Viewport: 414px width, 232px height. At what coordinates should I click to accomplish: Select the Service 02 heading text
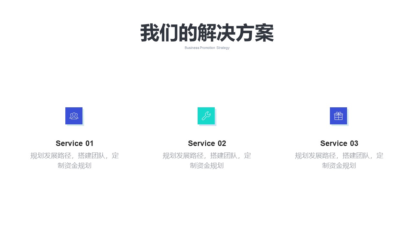[x=207, y=143]
